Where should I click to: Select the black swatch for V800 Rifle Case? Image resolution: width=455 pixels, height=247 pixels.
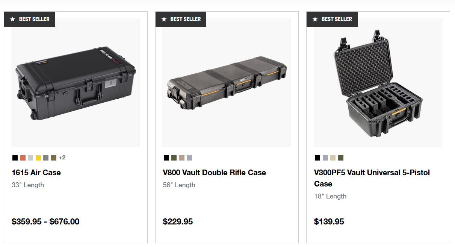166,158
